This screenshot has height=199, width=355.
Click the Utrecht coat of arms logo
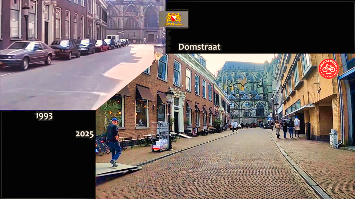tap(174, 19)
